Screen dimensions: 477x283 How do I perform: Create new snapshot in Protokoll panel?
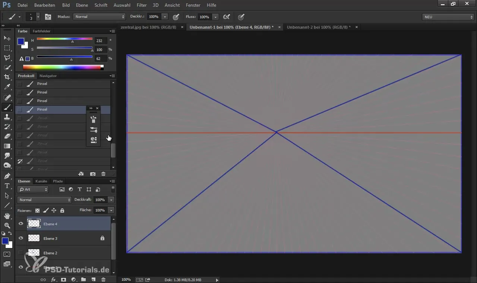(93, 174)
